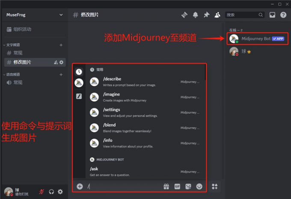
Task: Open the gift Nitro icon
Action: tap(166, 187)
